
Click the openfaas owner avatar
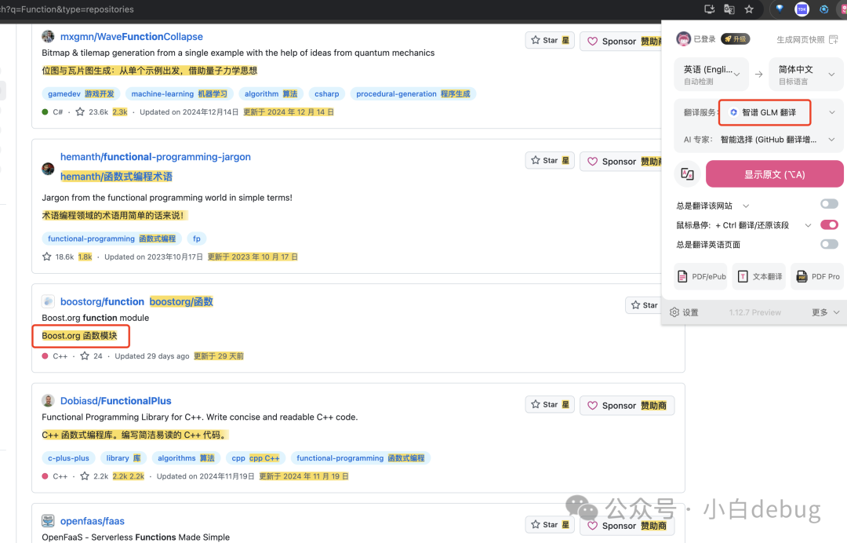click(x=48, y=520)
